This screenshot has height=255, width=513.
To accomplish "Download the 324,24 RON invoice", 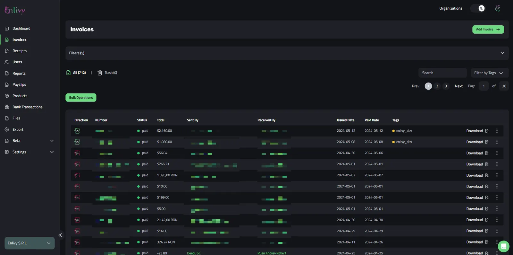I will pos(477,242).
